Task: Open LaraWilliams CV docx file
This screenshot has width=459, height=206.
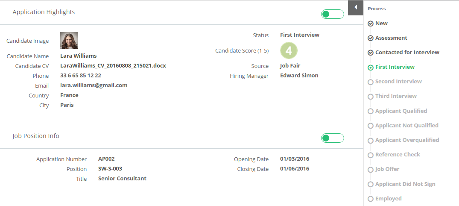Action: (x=113, y=66)
